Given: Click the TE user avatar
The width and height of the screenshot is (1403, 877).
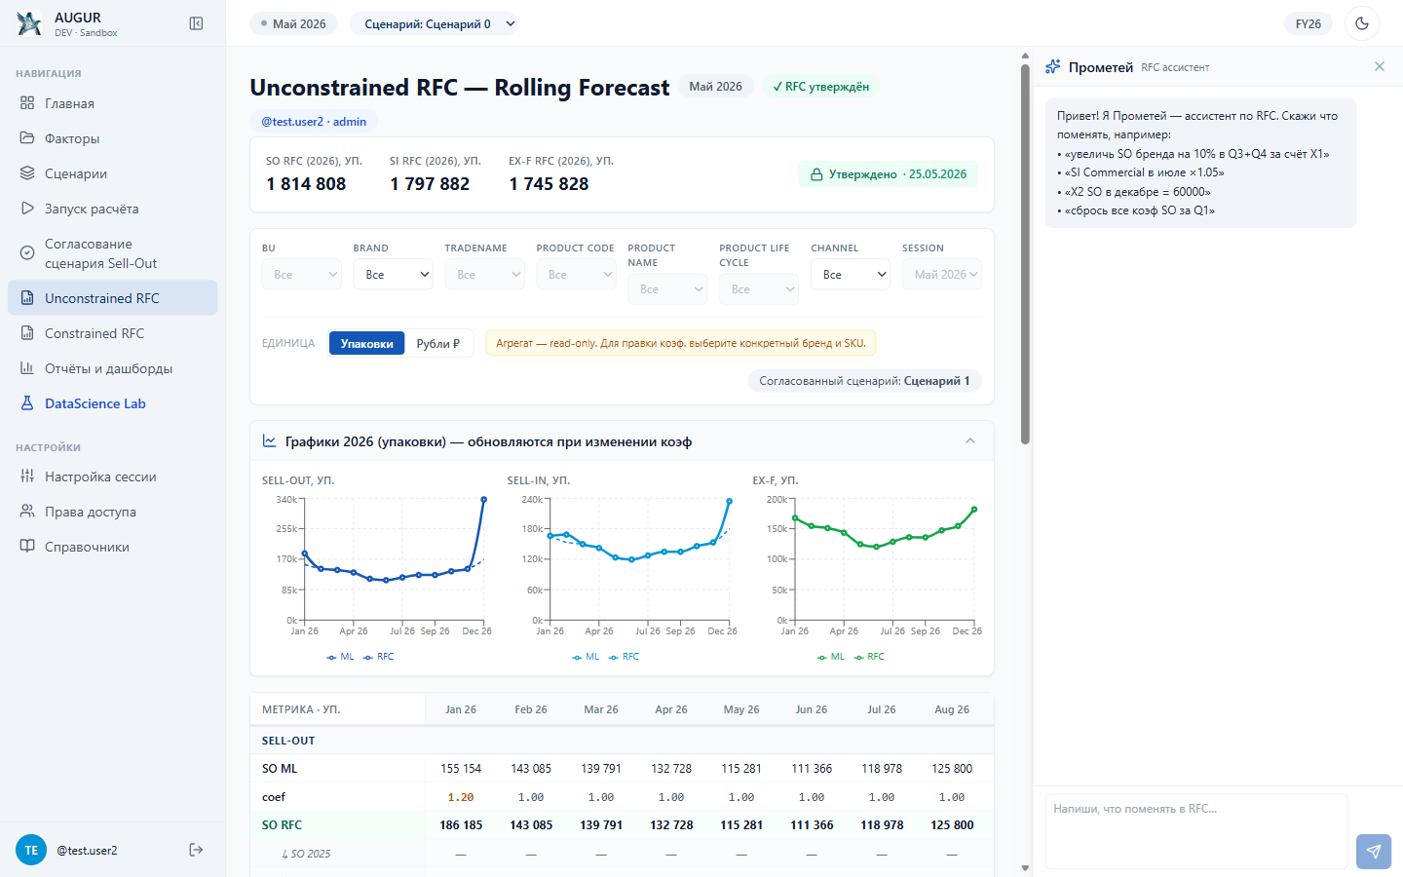Looking at the screenshot, I should click(31, 850).
